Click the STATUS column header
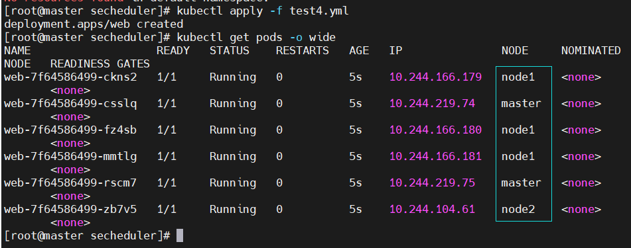The width and height of the screenshot is (631, 248). click(x=230, y=50)
